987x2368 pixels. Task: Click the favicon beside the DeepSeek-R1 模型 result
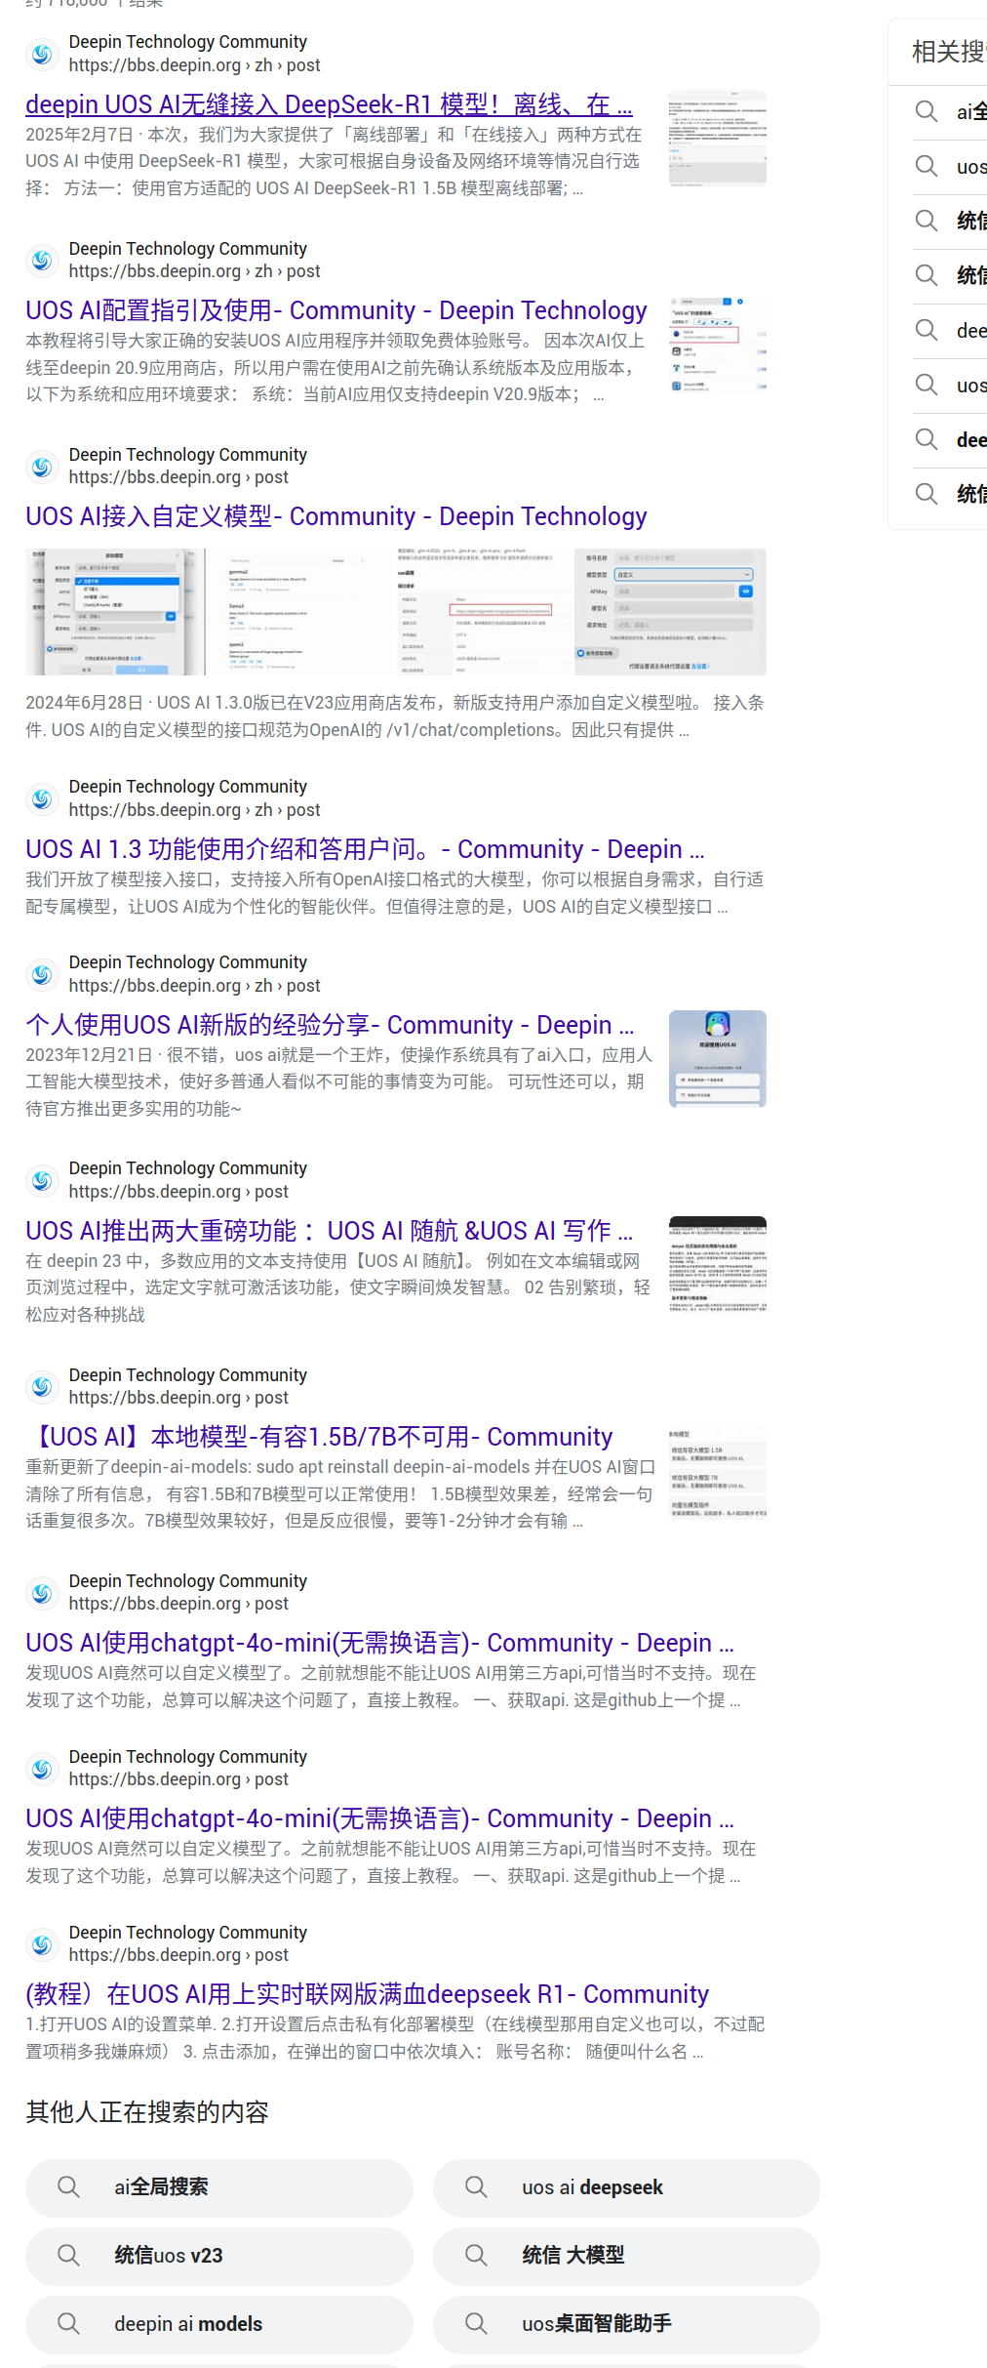pos(42,54)
